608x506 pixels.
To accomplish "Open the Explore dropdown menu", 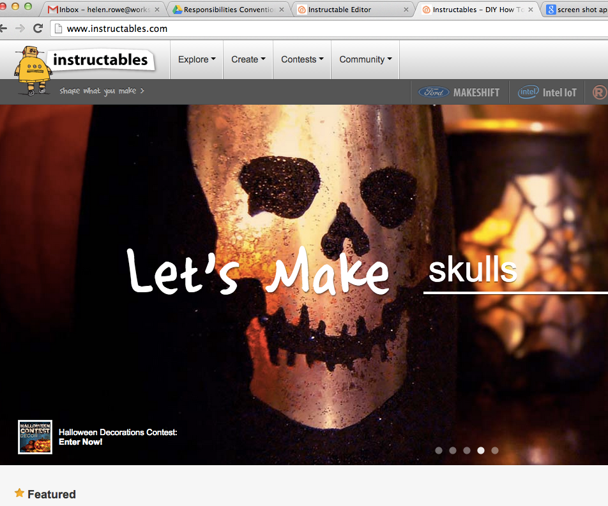I will pyautogui.click(x=196, y=59).
